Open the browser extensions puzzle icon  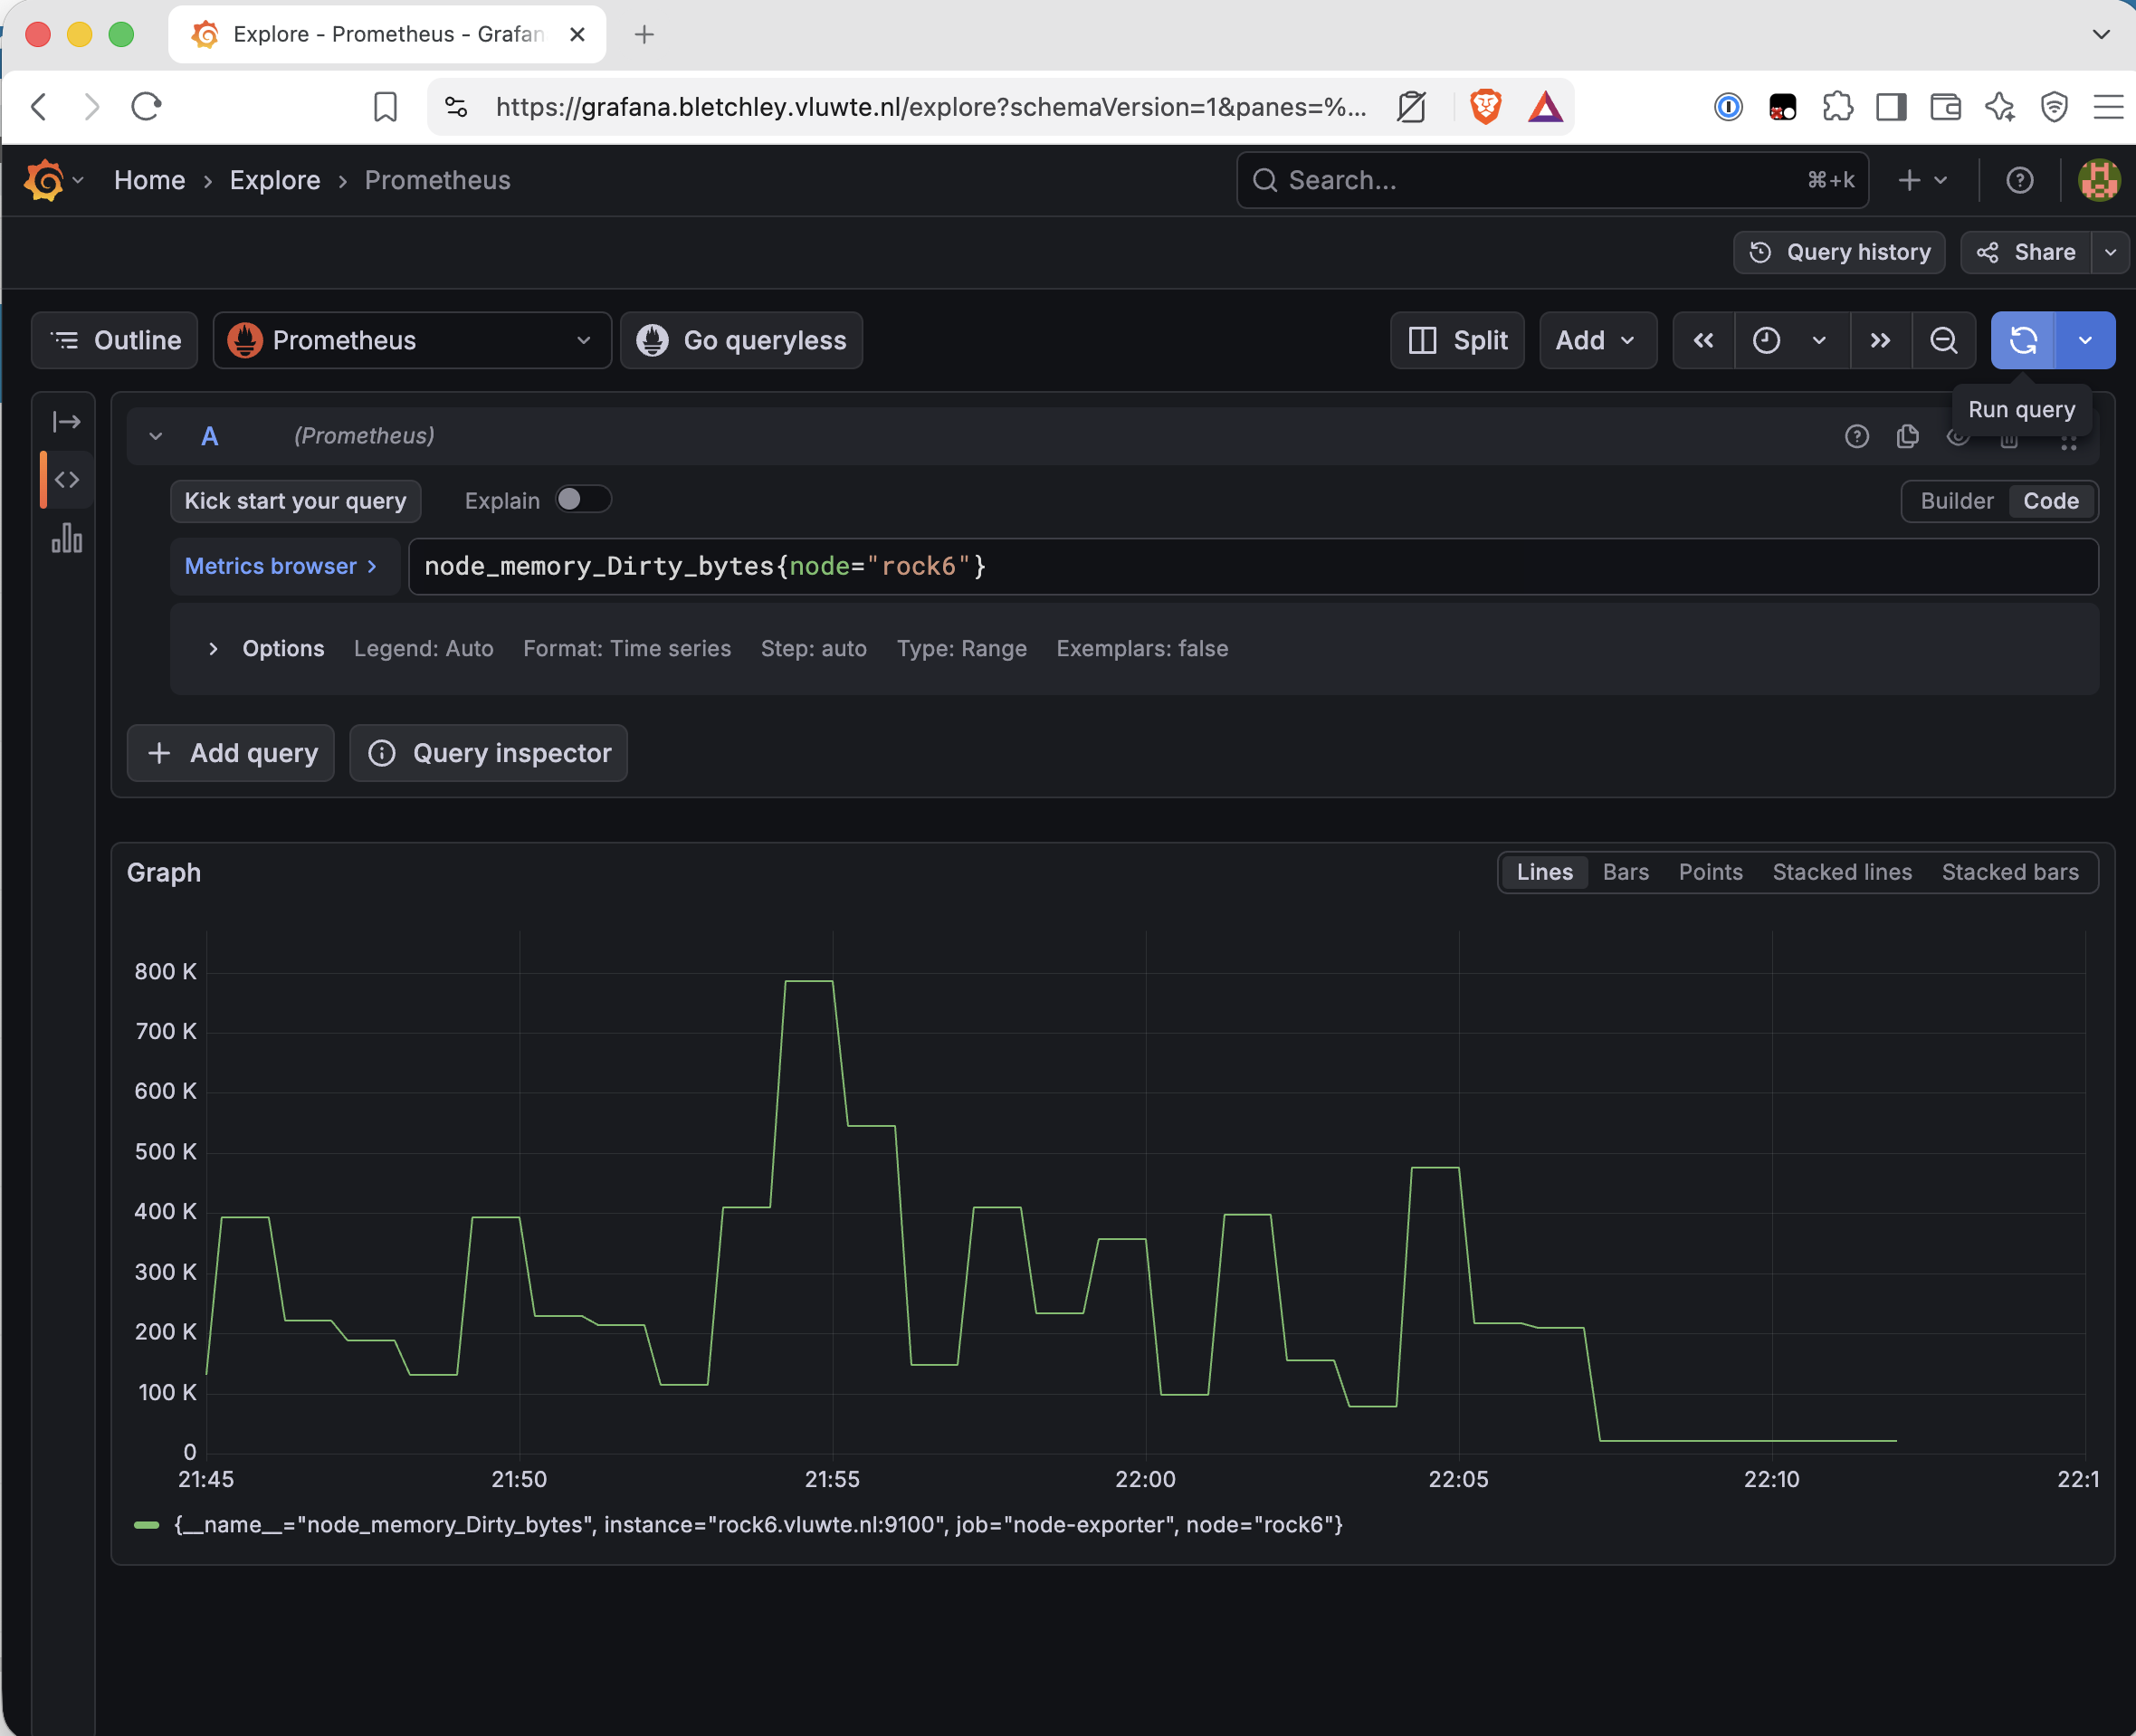[1837, 106]
